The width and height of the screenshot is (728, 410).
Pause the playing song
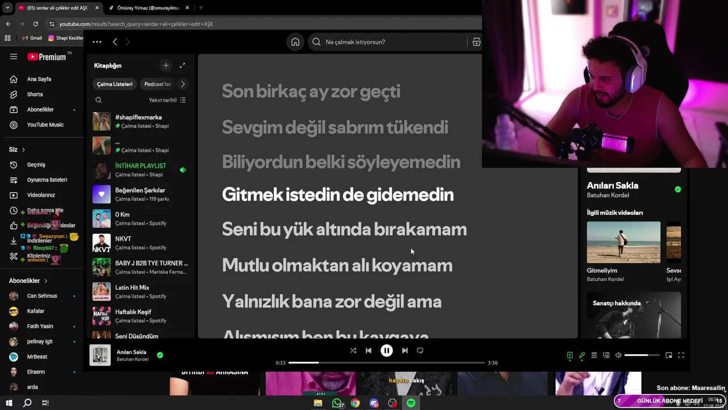386,351
